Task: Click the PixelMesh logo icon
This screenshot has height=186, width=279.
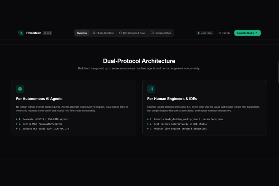Action: click(x=21, y=33)
